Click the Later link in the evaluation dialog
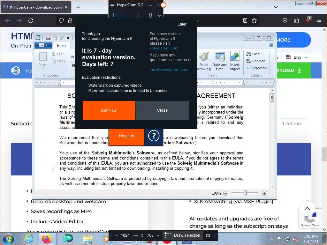Image resolution: width=327 pixels, height=245 pixels. tap(182, 24)
